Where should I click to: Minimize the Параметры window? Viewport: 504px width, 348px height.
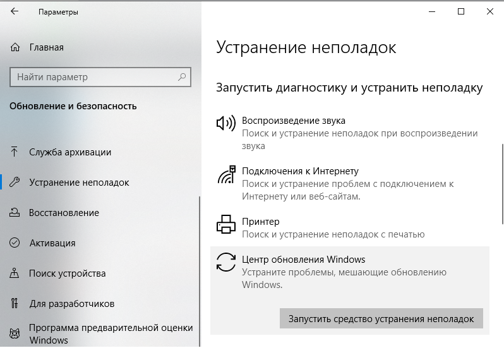[x=432, y=11]
